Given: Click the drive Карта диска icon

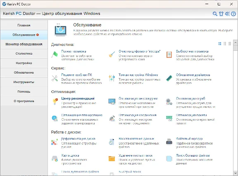Looking at the screenshot, I should click(x=55, y=158).
